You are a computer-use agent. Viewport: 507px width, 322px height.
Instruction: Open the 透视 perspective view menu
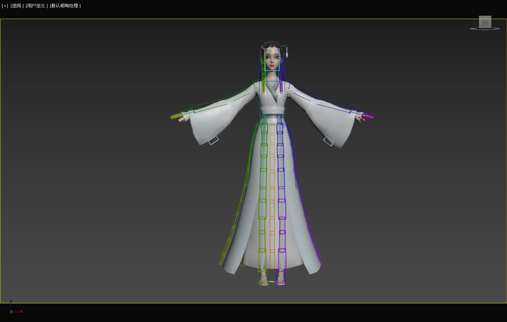point(17,6)
